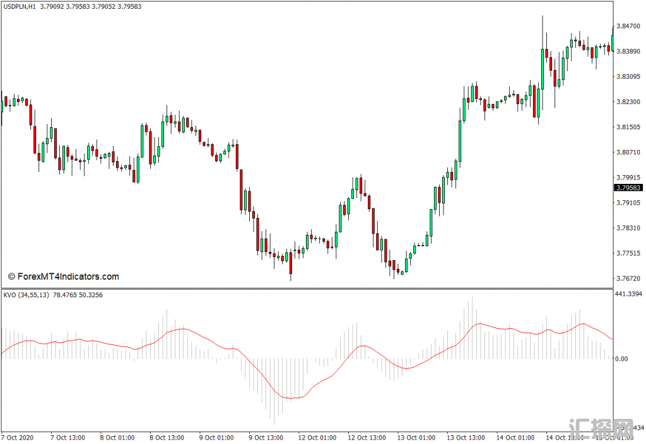Click the 14 Oct 01:00 time axis label
The width and height of the screenshot is (646, 444).
515,438
